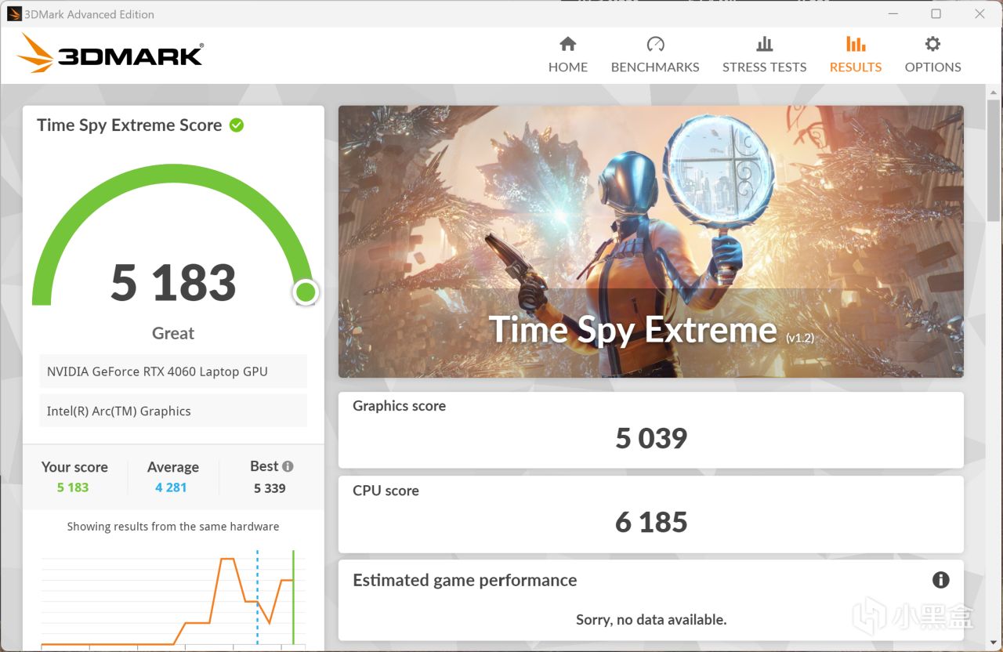Image resolution: width=1003 pixels, height=652 pixels.
Task: Click the Intel(R) Arc(TM) Graphics entry
Action: click(173, 411)
